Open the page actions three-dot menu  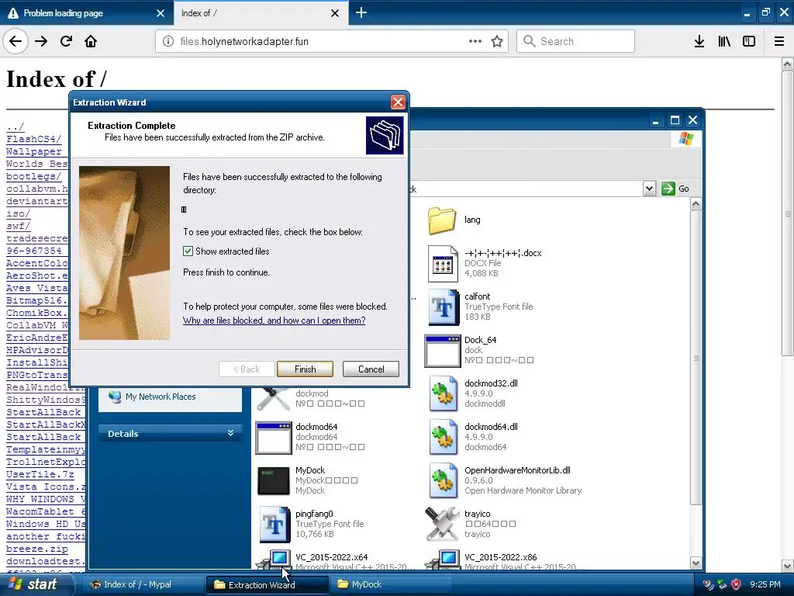pyautogui.click(x=475, y=42)
